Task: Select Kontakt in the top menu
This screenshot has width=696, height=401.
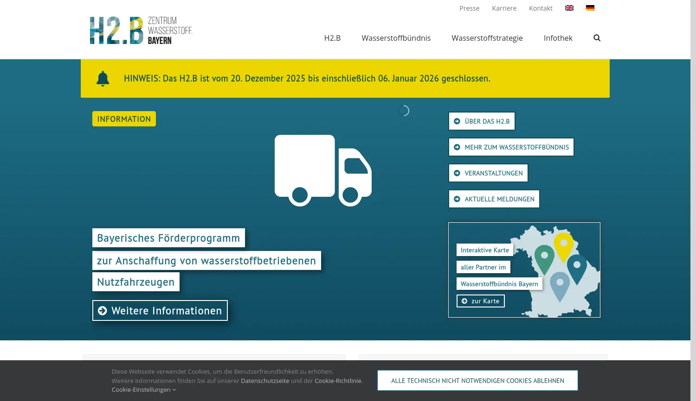Action: click(x=541, y=8)
